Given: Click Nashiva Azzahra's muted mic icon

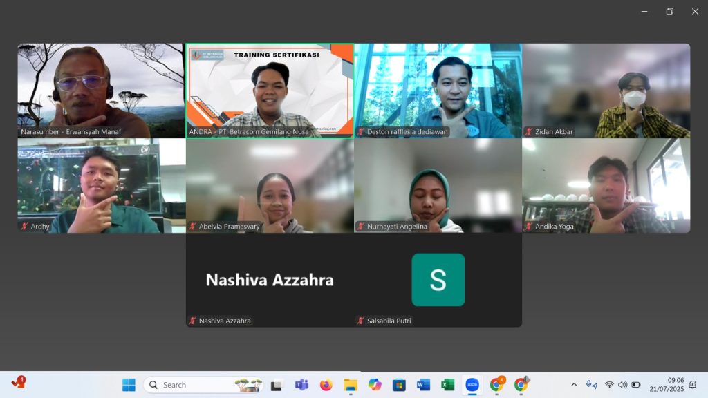Looking at the screenshot, I should (191, 320).
